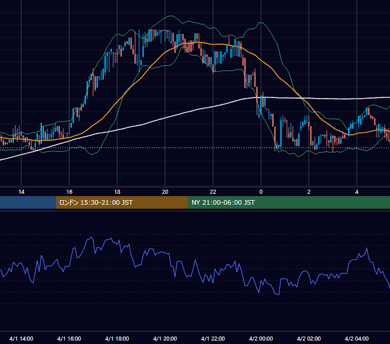Image resolution: width=390 pixels, height=344 pixels.
Task: Click the 4/2 04:00 label on the oscillator axis
Action: [357, 338]
